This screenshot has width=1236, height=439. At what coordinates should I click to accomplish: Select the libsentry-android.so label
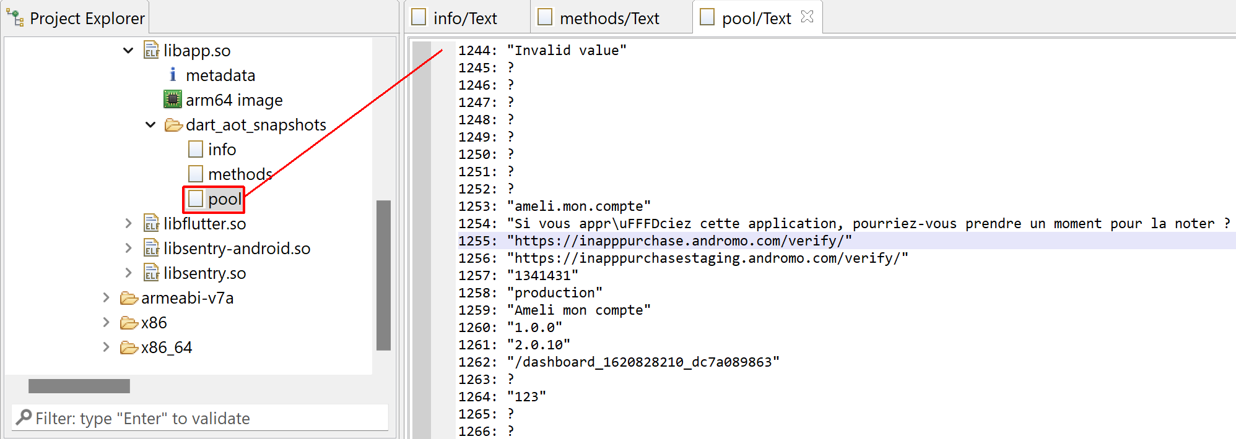(x=237, y=249)
